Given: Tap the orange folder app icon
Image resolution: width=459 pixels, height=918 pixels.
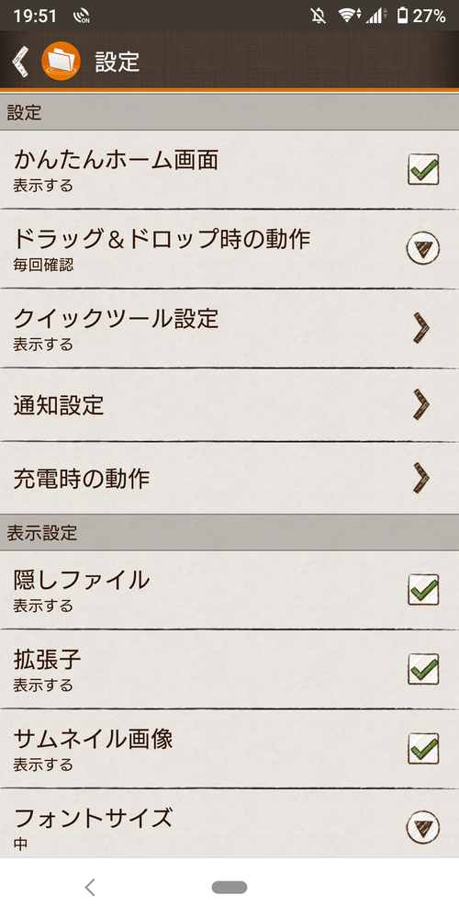Looking at the screenshot, I should click(61, 62).
